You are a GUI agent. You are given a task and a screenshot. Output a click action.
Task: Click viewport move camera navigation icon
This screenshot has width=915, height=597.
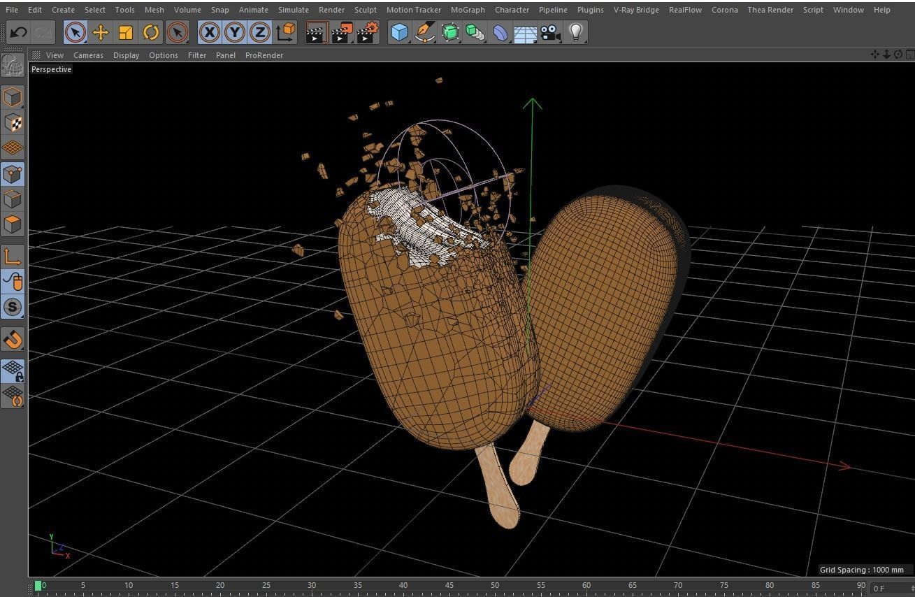pyautogui.click(x=874, y=55)
